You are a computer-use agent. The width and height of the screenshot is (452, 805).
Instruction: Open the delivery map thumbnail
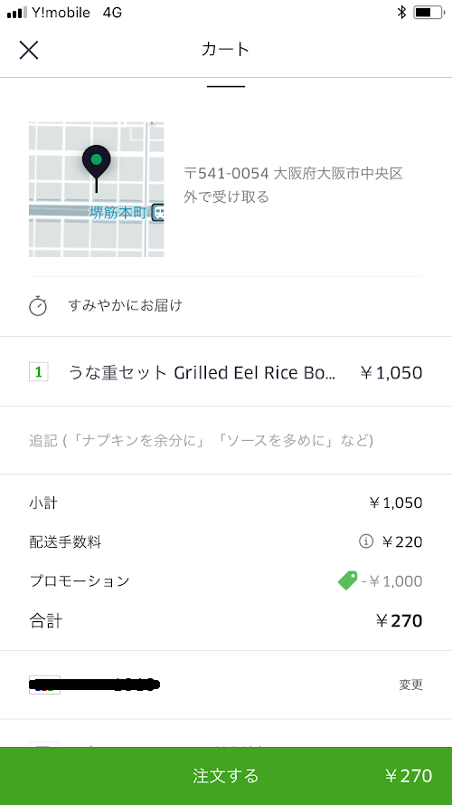tap(97, 189)
